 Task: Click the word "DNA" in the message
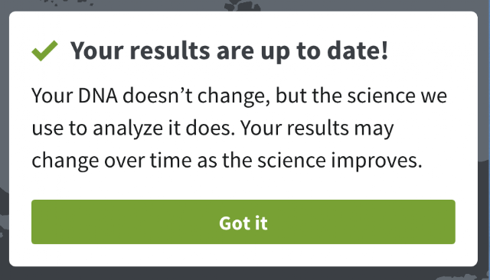pos(98,96)
